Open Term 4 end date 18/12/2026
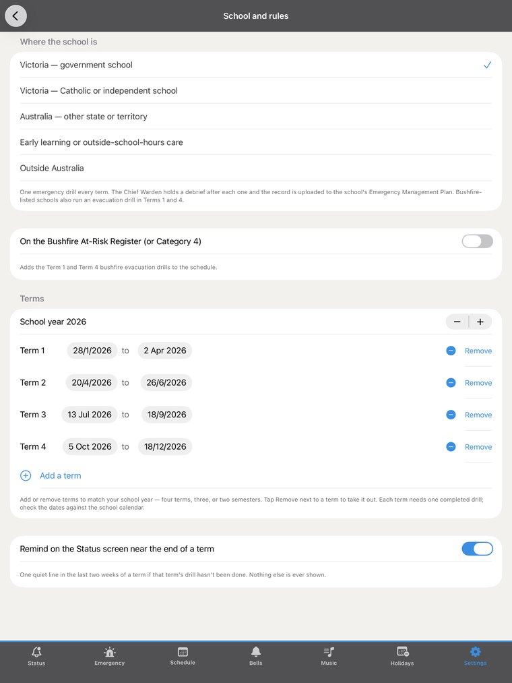Image resolution: width=512 pixels, height=683 pixels. tap(165, 446)
